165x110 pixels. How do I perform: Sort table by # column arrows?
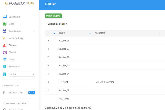[x=54, y=34]
